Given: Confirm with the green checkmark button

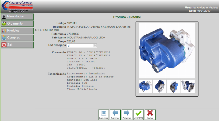Looking at the screenshot, I should [139, 115].
